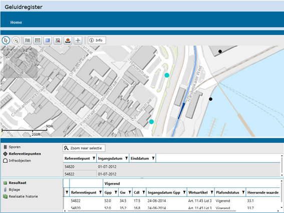Filter the Plafondstatus column
The height and width of the screenshot is (213, 284).
point(243,192)
